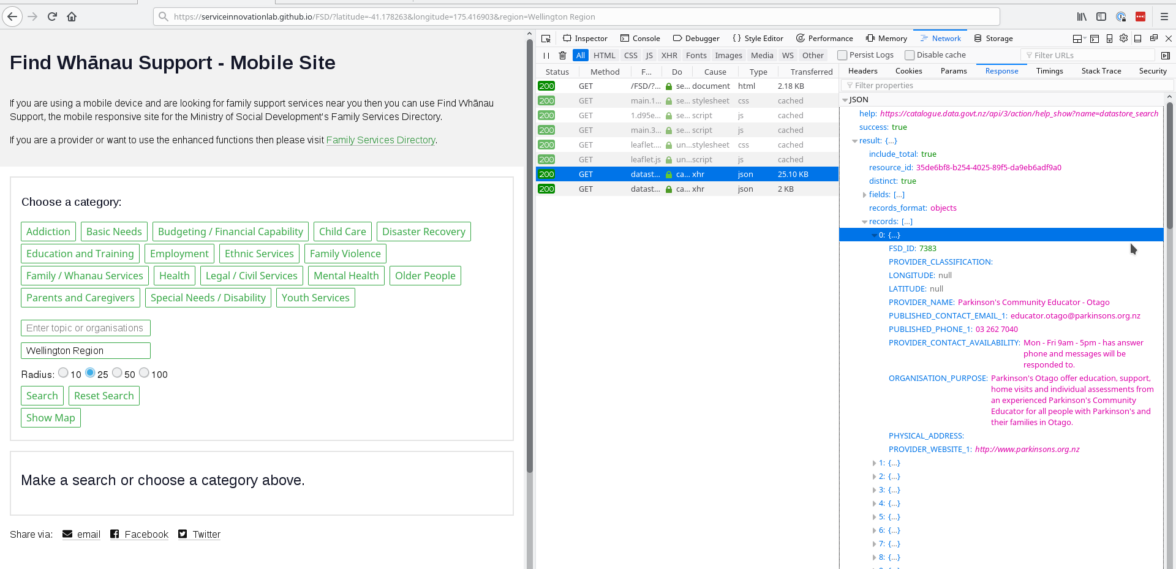Screen dimensions: 1176x569
Task: Open the Timings tab
Action: click(1049, 71)
